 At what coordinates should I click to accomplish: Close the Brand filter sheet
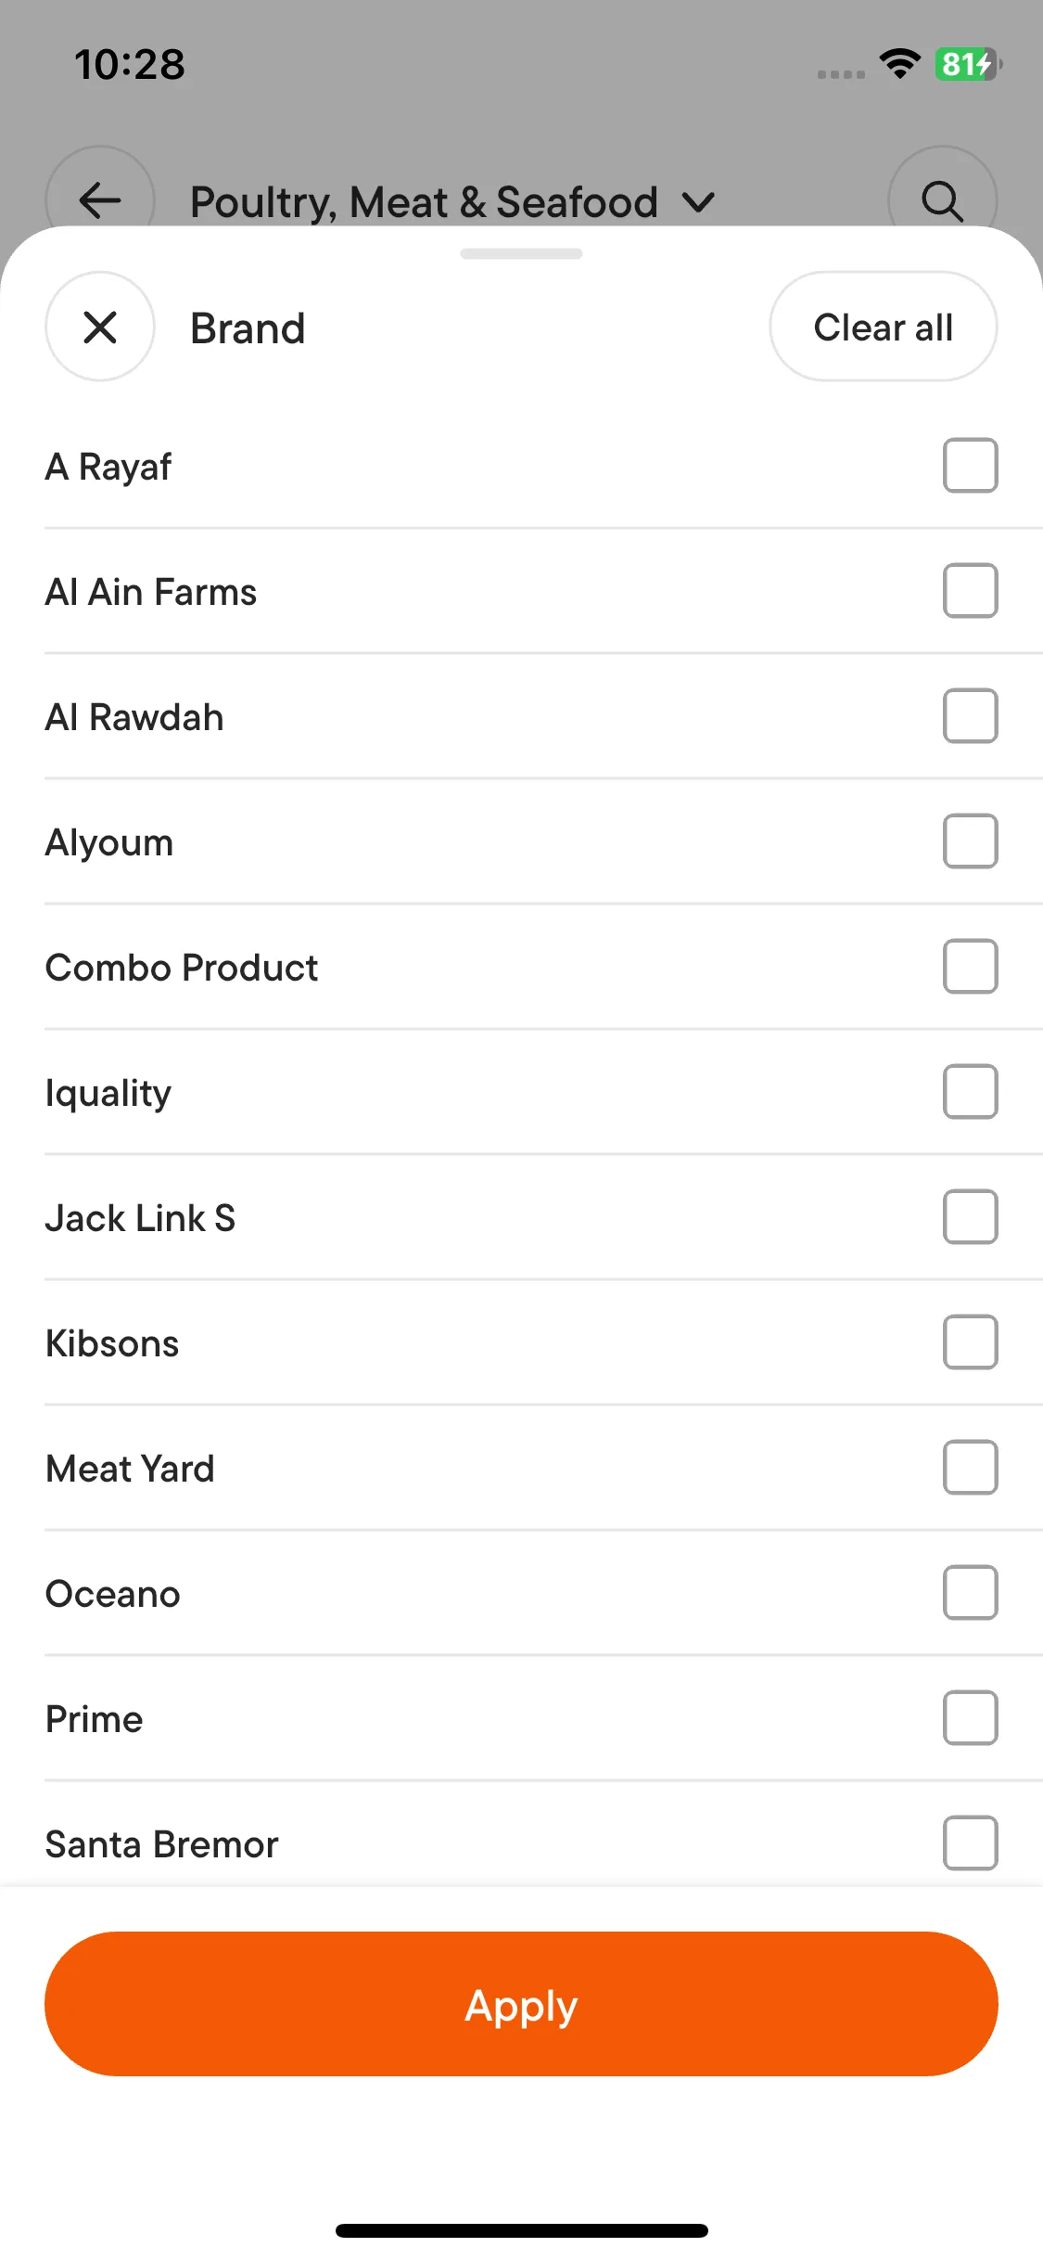tap(100, 327)
